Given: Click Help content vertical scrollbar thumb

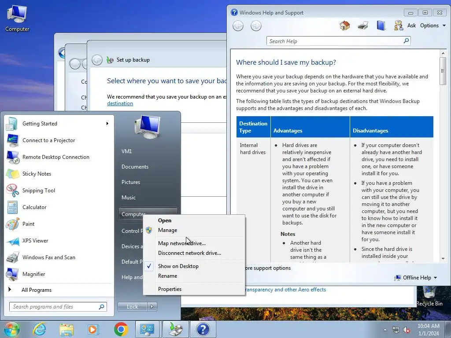Looking at the screenshot, I should 443,71.
